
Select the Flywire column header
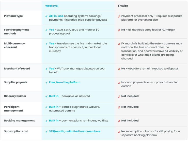tap(123, 6)
